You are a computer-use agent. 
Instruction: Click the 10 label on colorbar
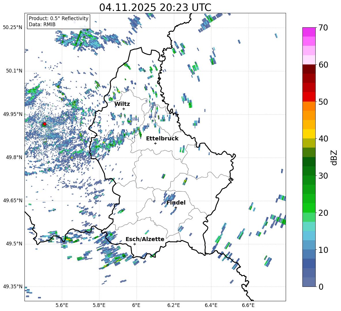pyautogui.click(x=323, y=250)
